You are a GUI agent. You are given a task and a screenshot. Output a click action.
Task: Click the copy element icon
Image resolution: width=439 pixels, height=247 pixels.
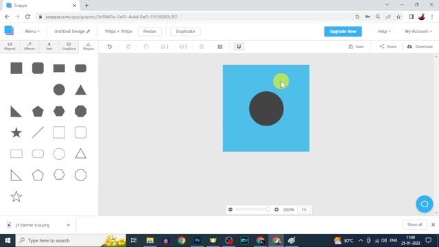146,47
